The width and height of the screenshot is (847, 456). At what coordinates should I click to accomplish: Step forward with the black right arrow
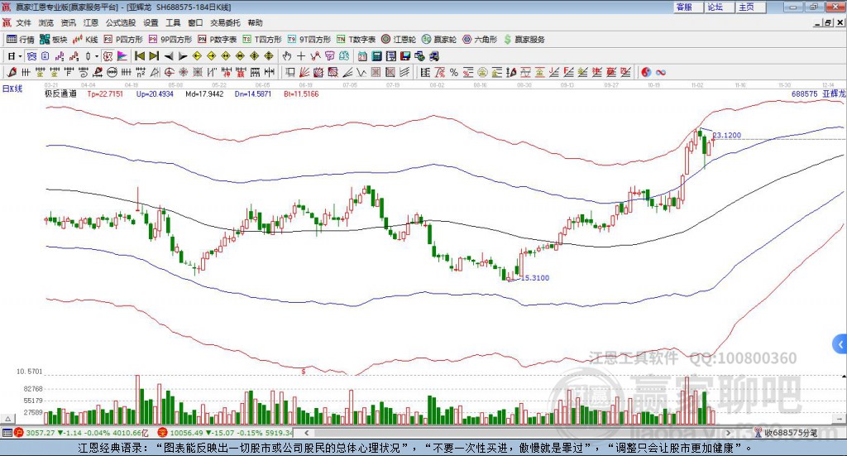[183, 56]
